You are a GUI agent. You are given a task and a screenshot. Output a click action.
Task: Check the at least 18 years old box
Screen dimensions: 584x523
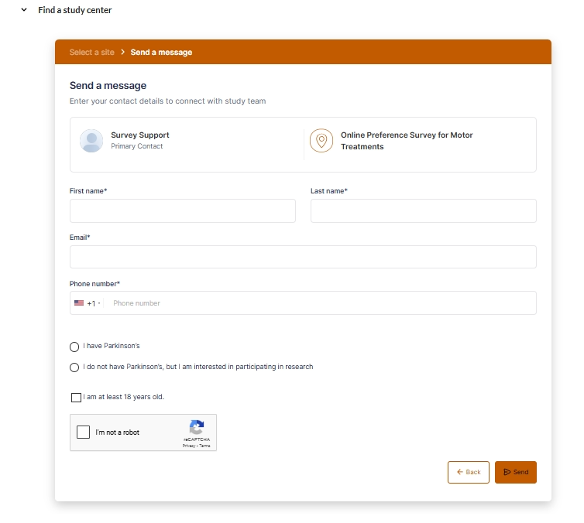pyautogui.click(x=76, y=398)
